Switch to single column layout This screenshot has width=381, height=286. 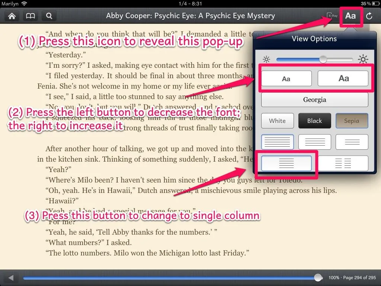[x=286, y=163]
